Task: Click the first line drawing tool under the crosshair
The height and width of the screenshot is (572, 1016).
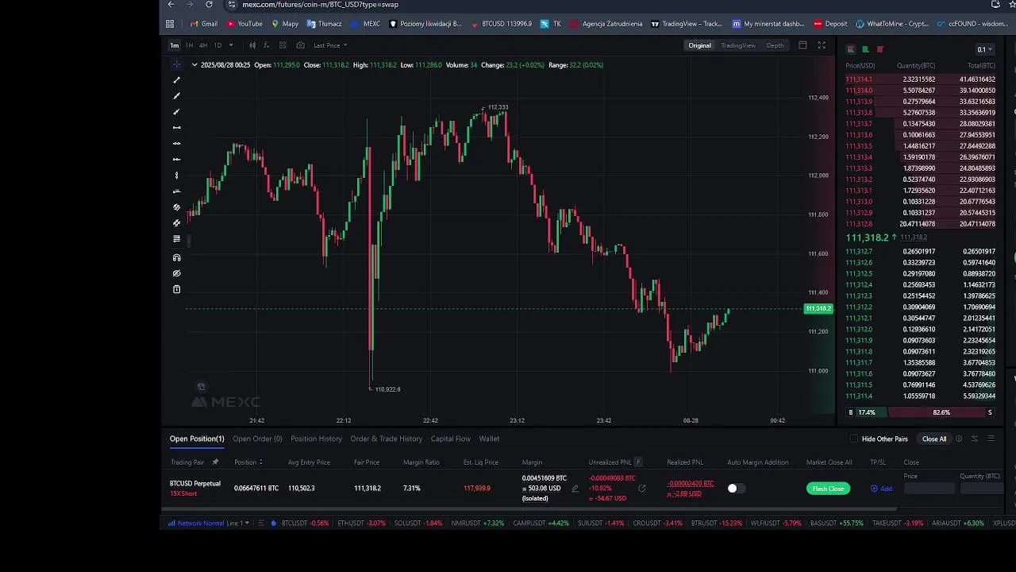Action: tap(176, 80)
